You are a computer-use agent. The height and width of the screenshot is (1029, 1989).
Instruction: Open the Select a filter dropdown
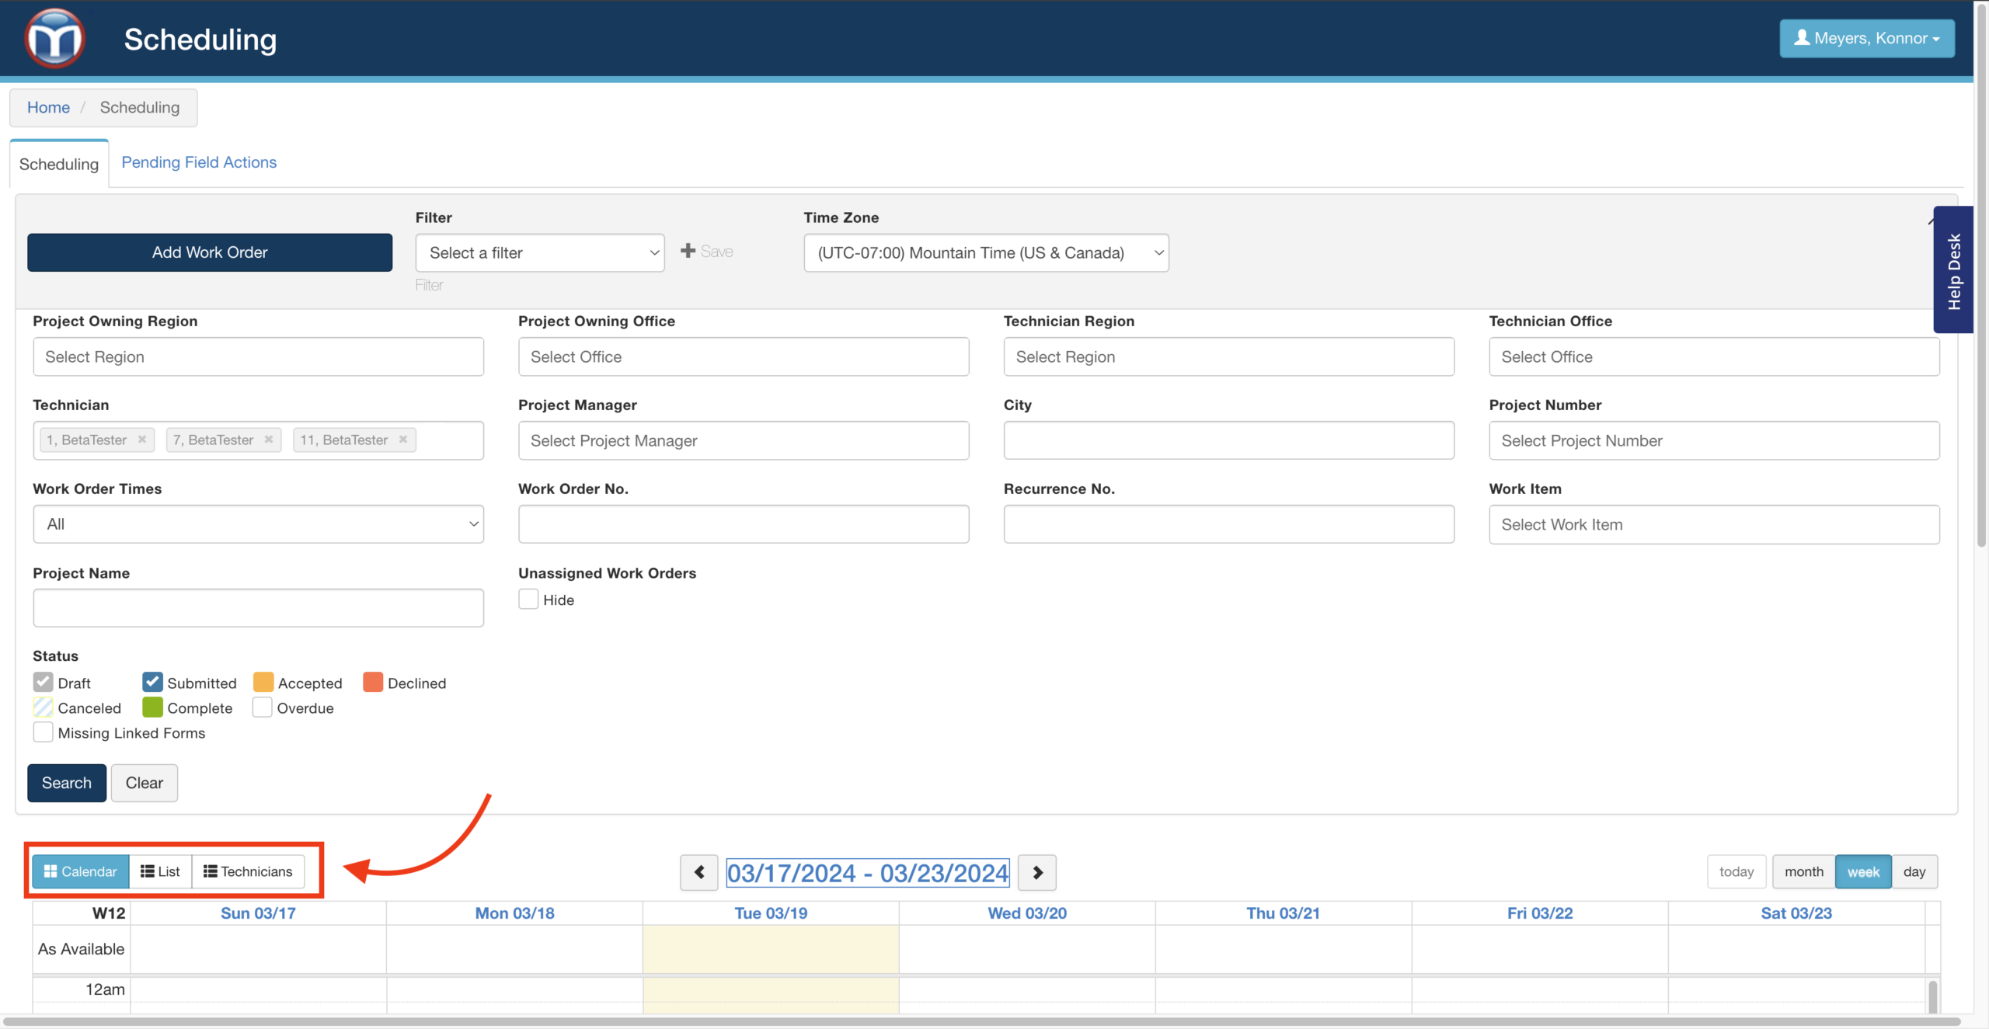[x=540, y=252]
